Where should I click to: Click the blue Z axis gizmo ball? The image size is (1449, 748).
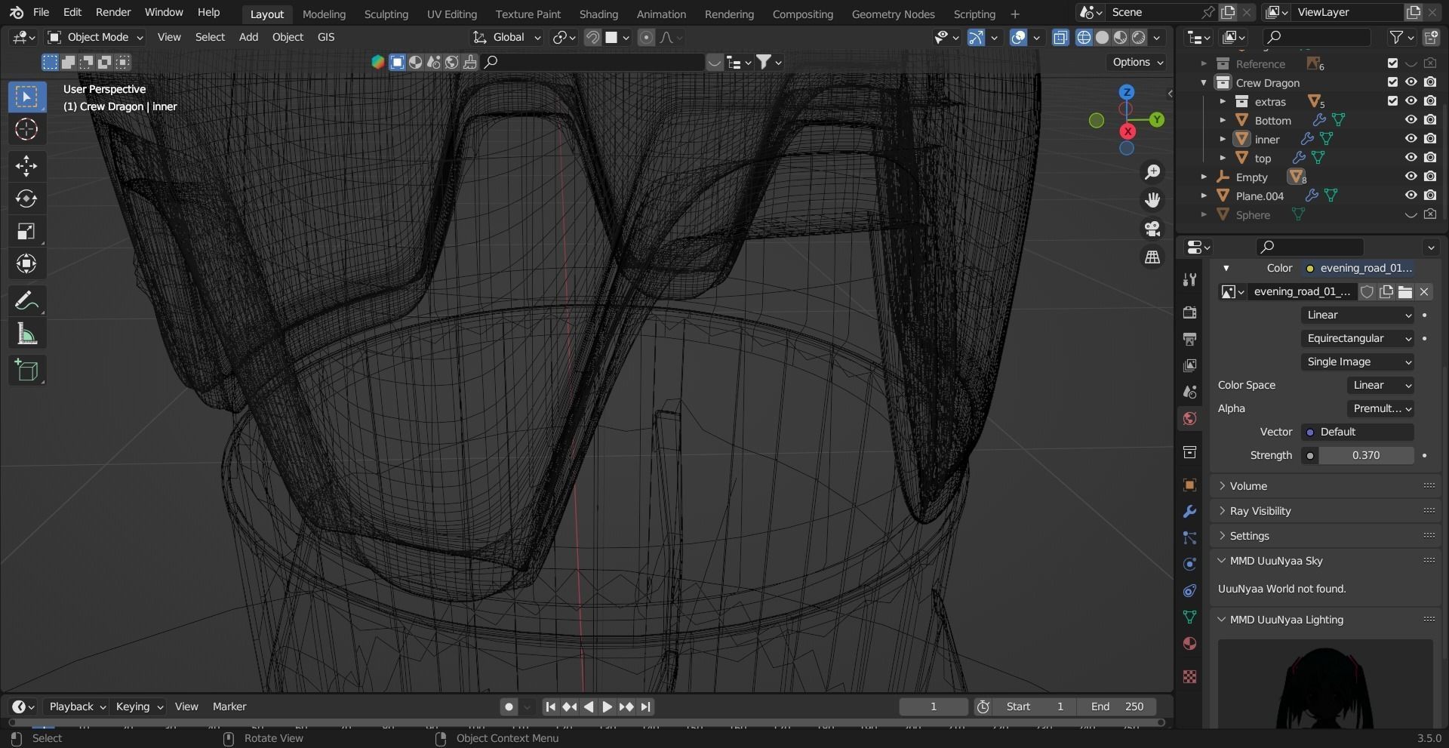1127,92
